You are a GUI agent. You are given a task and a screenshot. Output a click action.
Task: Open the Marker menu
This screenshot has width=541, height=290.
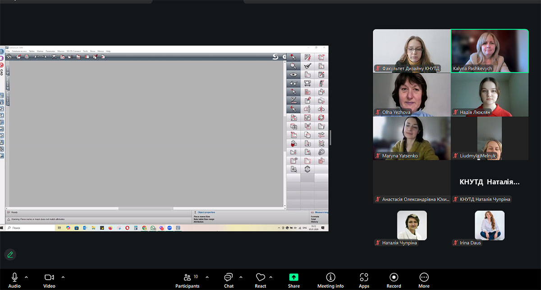[x=40, y=51]
